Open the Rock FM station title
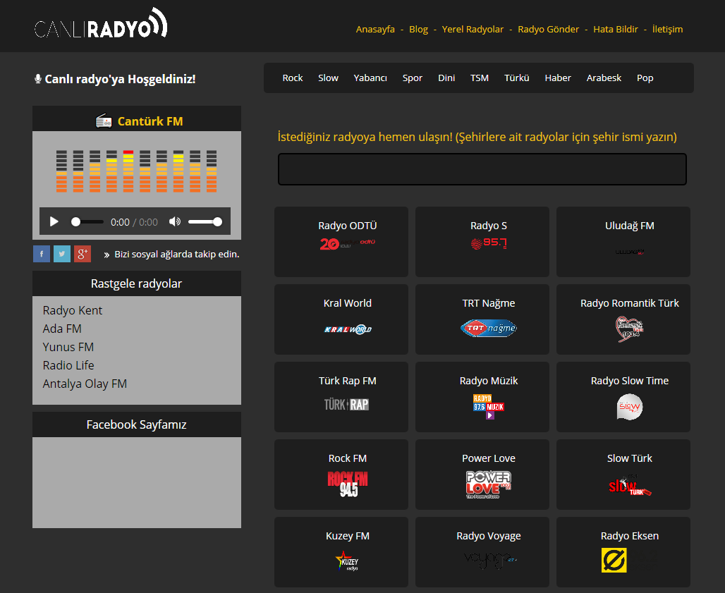This screenshot has width=725, height=593. tap(348, 458)
